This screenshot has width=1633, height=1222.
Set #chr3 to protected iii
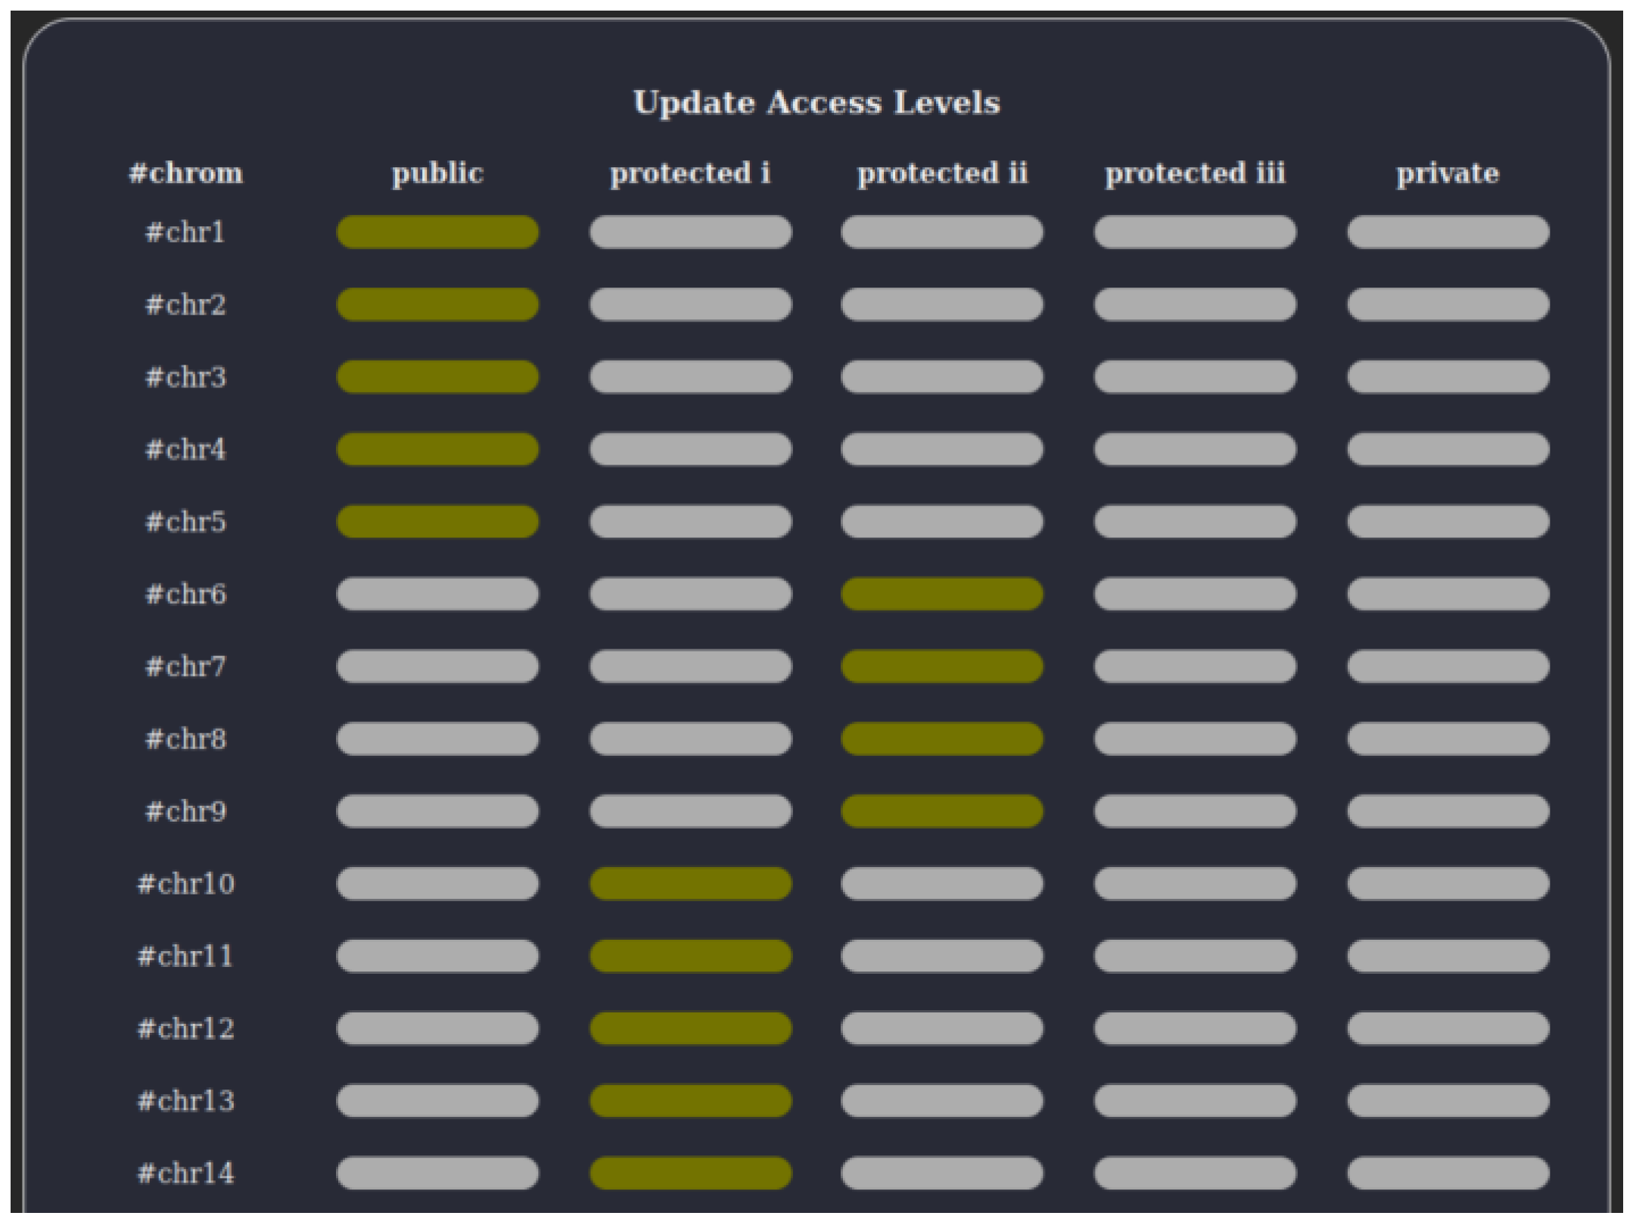coord(1194,377)
